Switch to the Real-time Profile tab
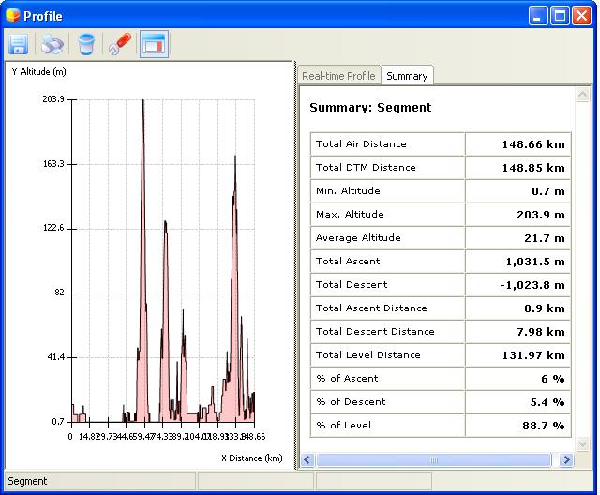Screen dimensions: 600x495 pos(338,76)
